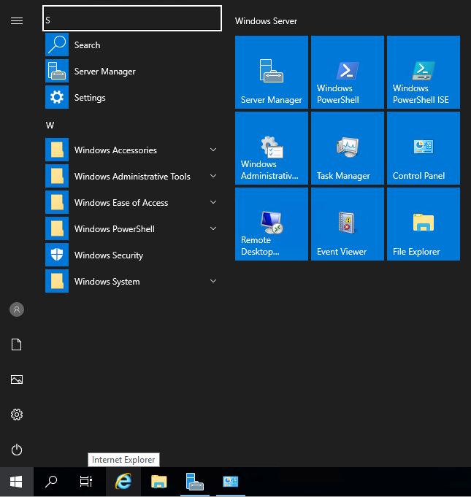Open the Remote Desktop Connection tile
This screenshot has width=471, height=497.
pos(272,224)
